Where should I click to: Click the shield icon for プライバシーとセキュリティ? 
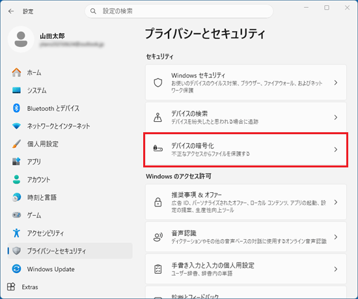[x=16, y=251]
